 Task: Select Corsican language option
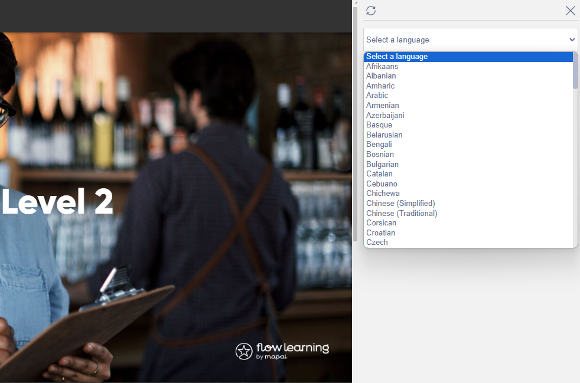468,223
